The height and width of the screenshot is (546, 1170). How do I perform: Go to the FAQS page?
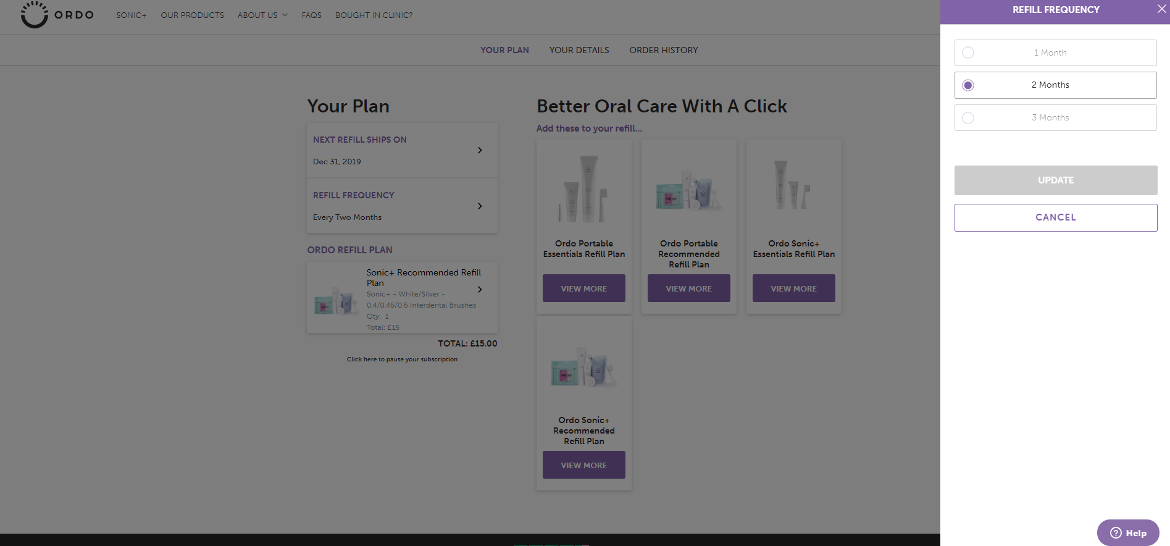[312, 15]
